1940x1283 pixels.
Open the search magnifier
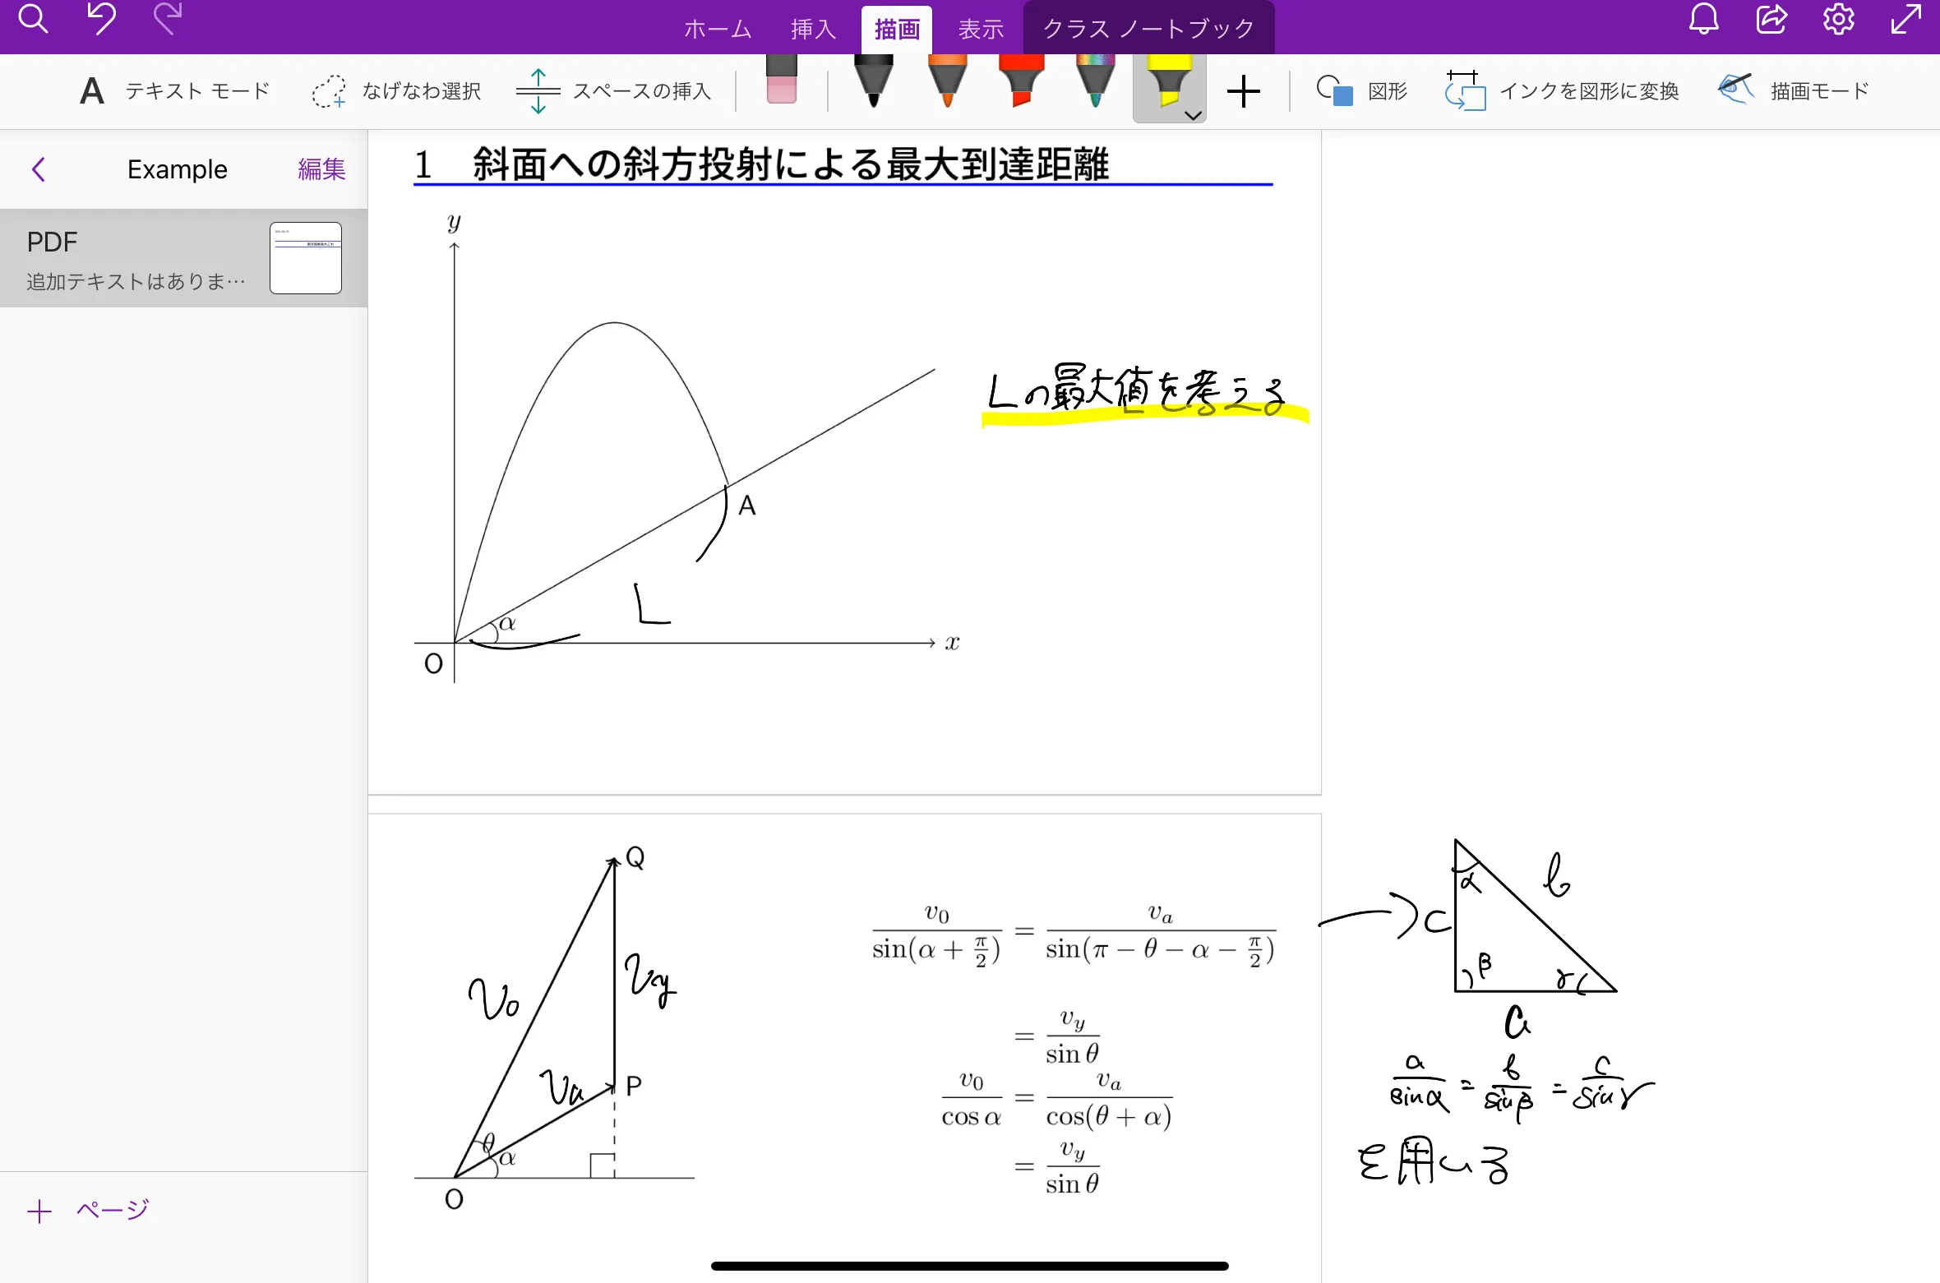tap(33, 18)
